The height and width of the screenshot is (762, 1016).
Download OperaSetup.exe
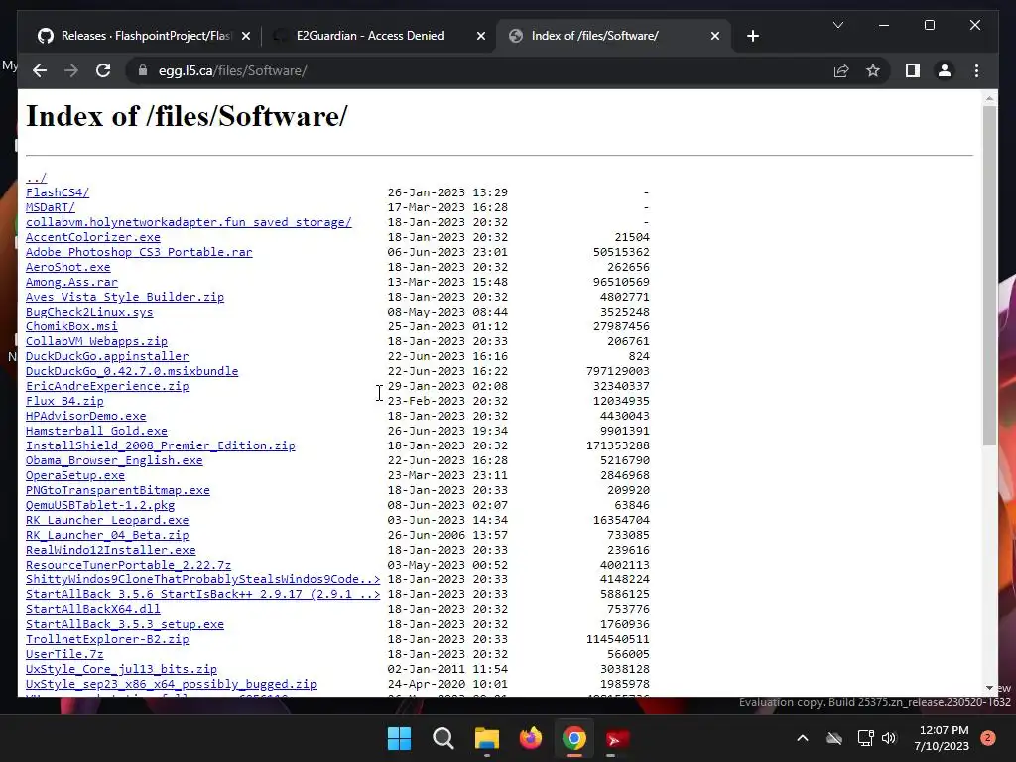pyautogui.click(x=75, y=475)
